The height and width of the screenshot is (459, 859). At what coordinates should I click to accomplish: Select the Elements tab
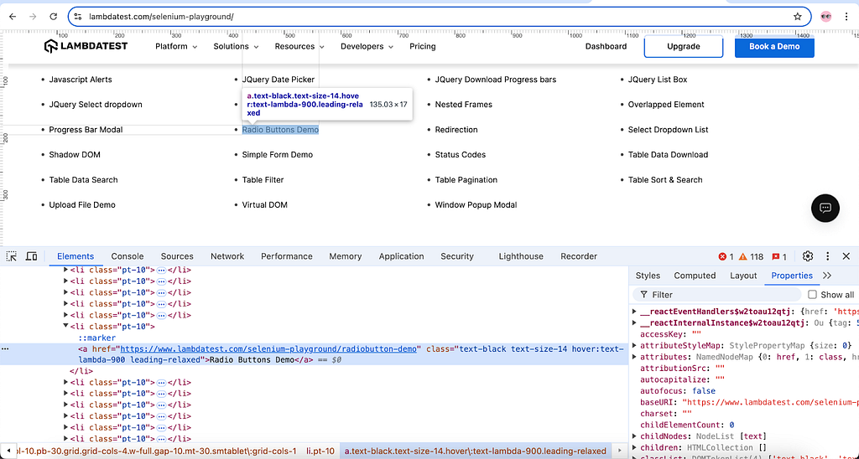click(75, 256)
